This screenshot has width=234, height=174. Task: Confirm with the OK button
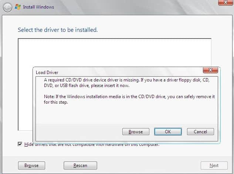point(168,131)
